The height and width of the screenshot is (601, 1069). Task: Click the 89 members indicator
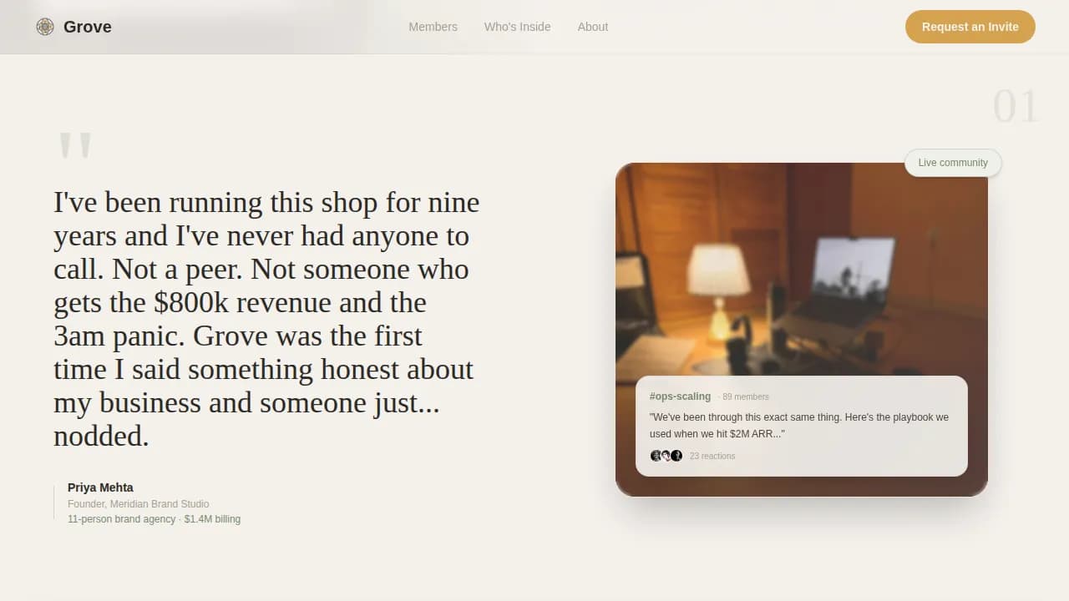[746, 396]
